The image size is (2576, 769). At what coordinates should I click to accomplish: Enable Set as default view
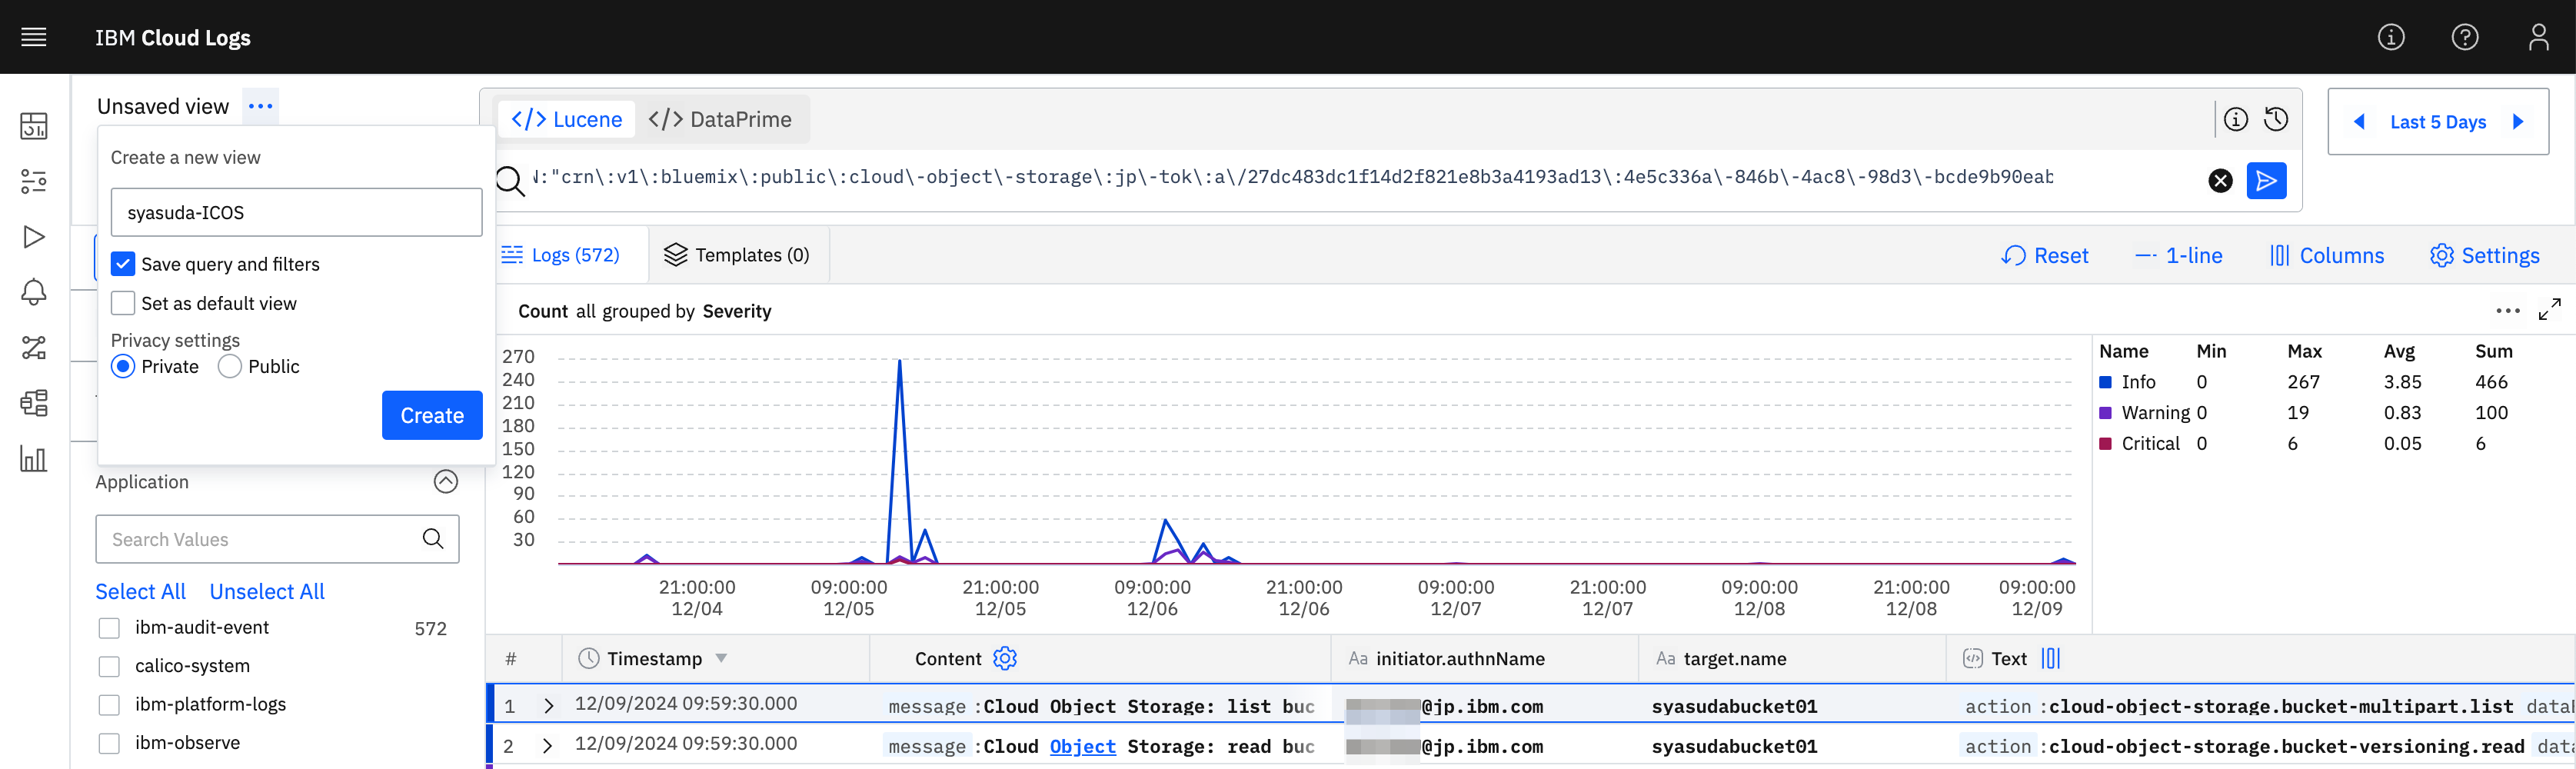click(123, 303)
